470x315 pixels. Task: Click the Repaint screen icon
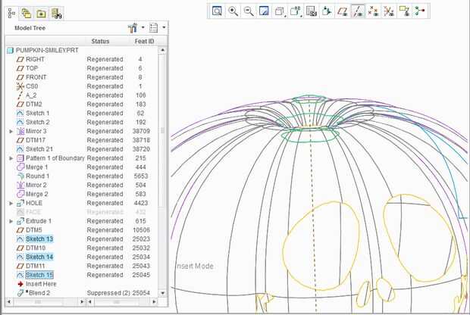pos(264,11)
